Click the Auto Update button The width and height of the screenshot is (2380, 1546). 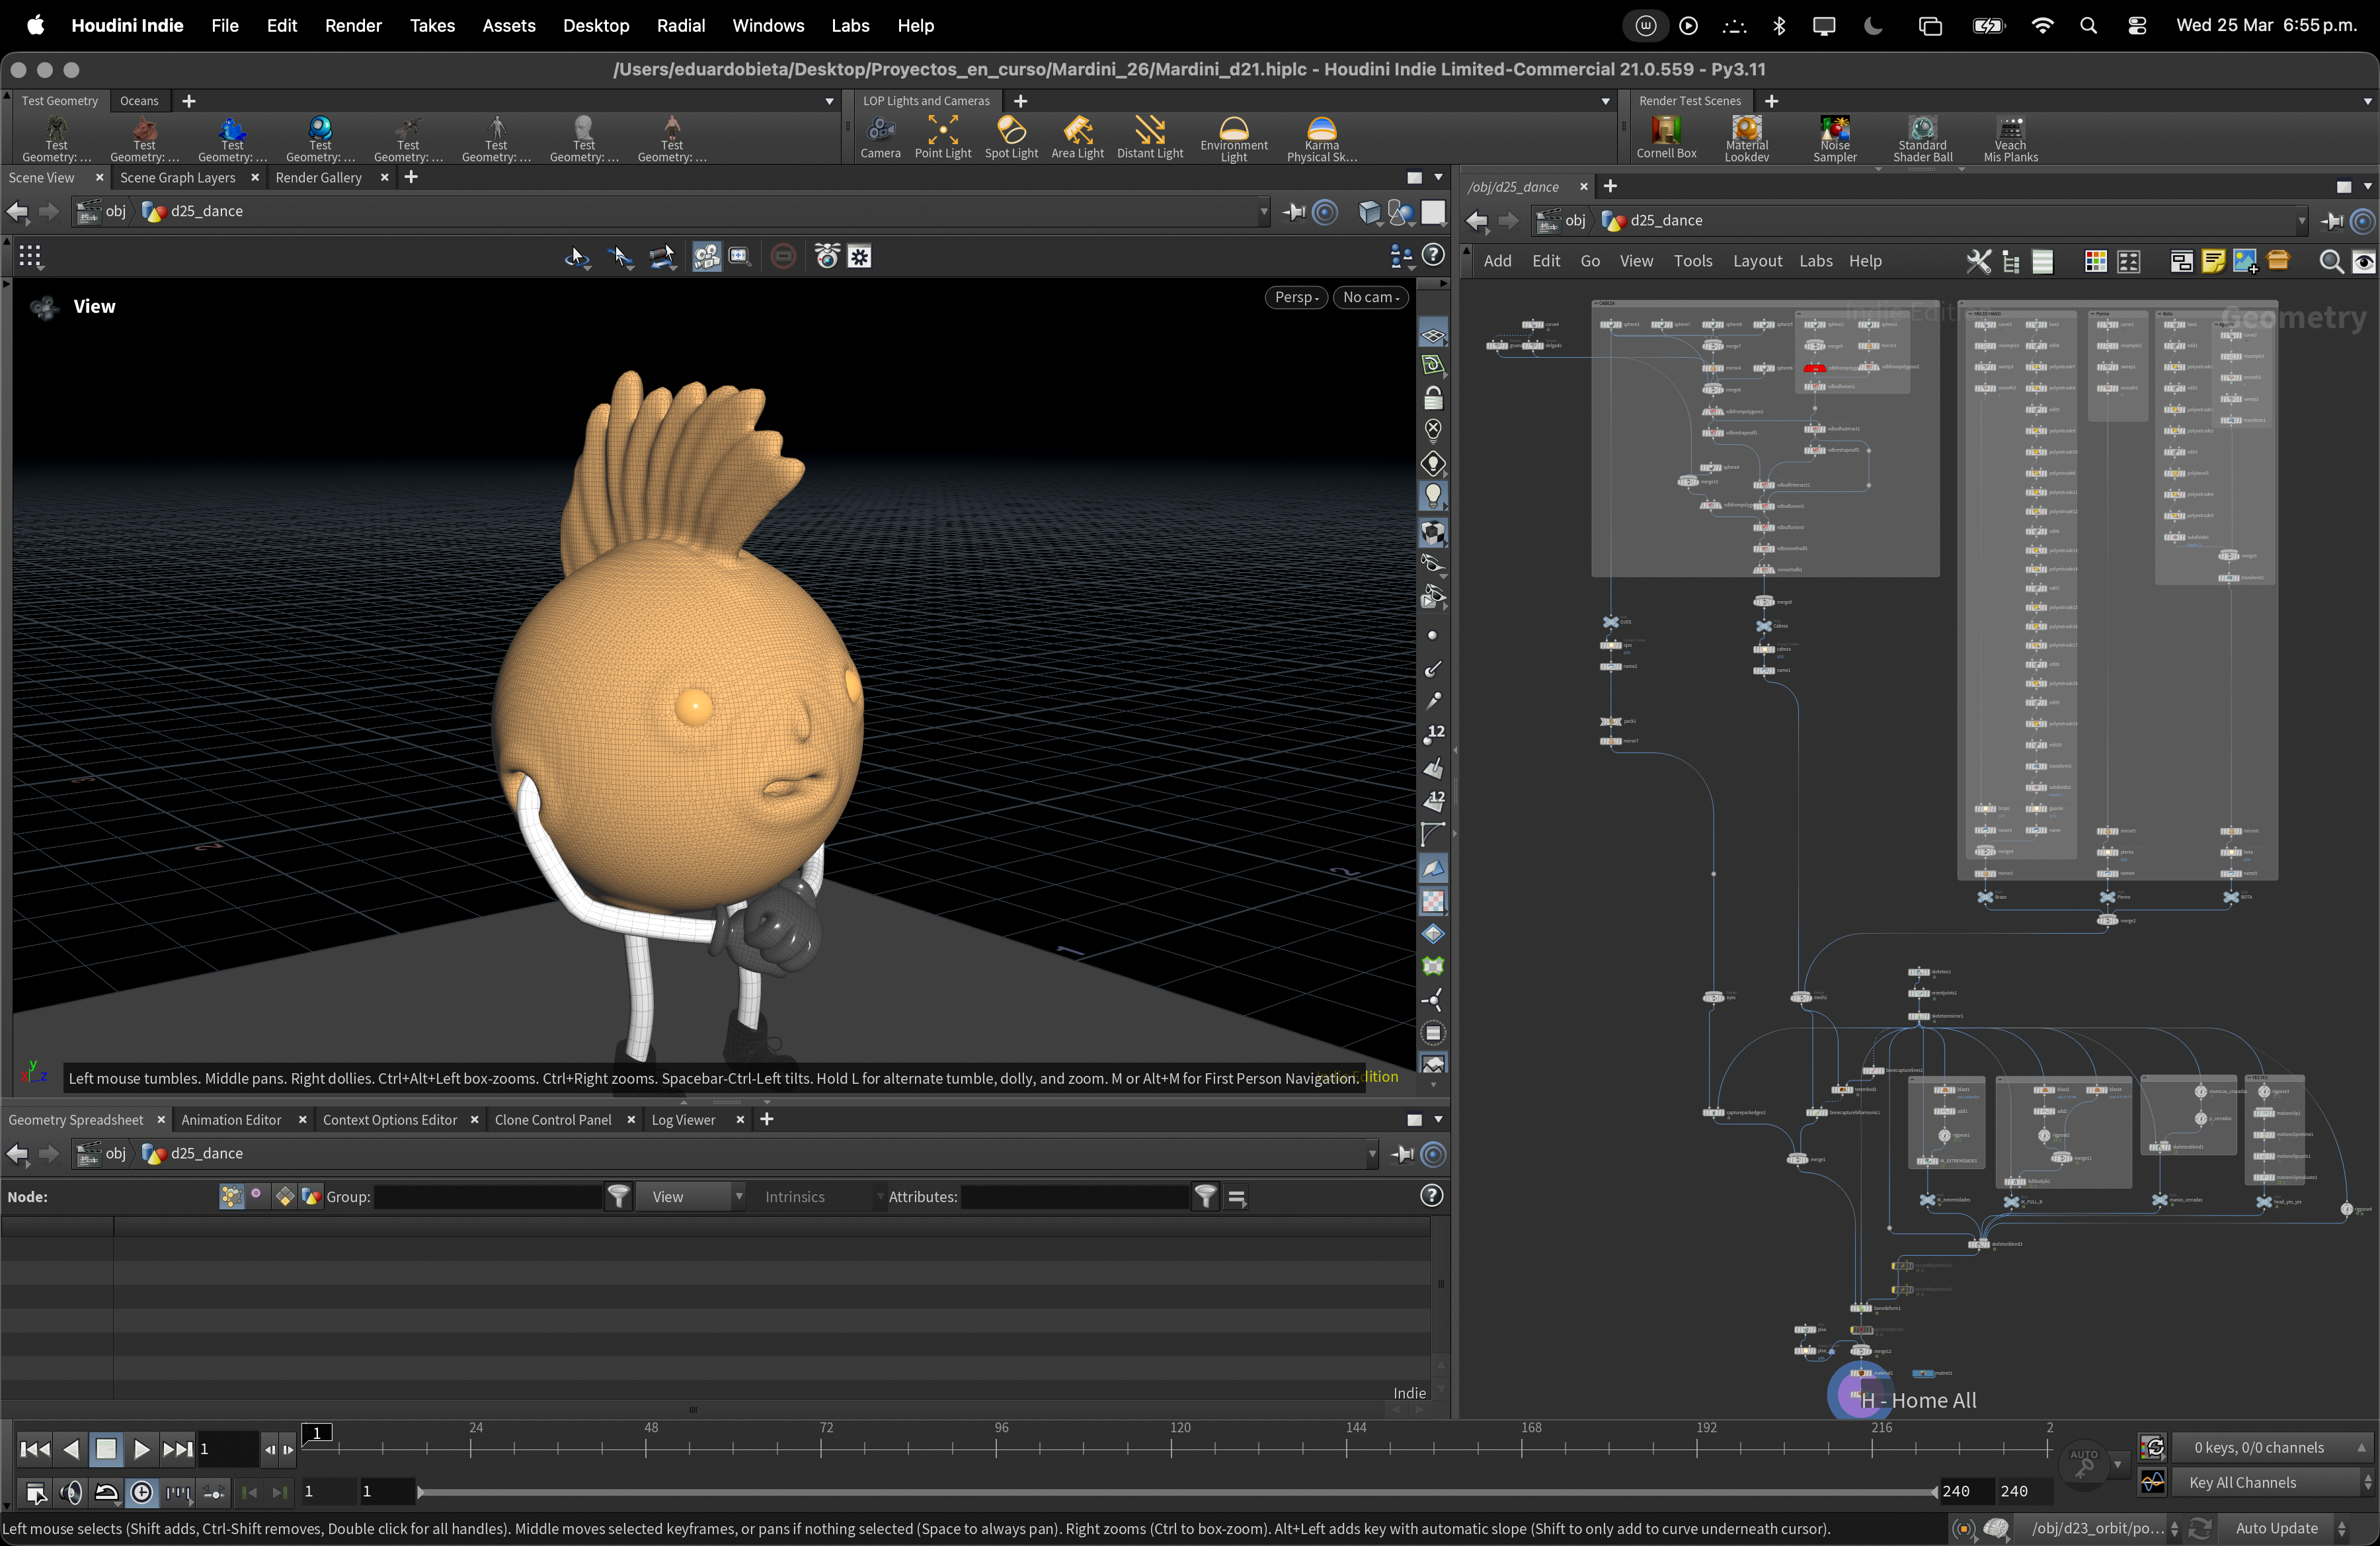[2276, 1528]
